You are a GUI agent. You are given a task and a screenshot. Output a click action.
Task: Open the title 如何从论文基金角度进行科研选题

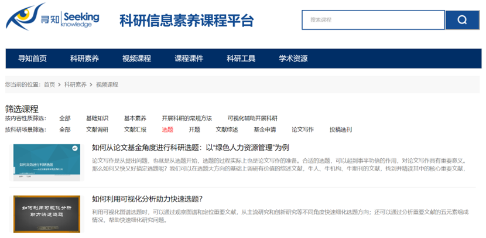click(x=190, y=148)
